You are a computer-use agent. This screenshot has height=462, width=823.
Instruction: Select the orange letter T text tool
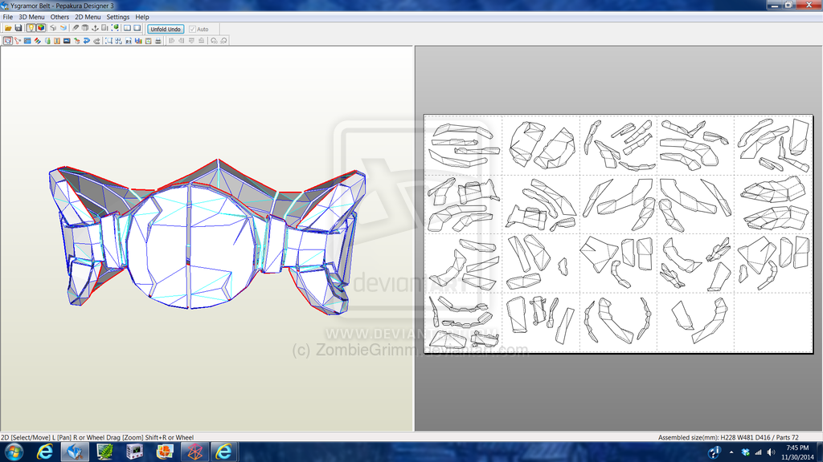pos(57,40)
